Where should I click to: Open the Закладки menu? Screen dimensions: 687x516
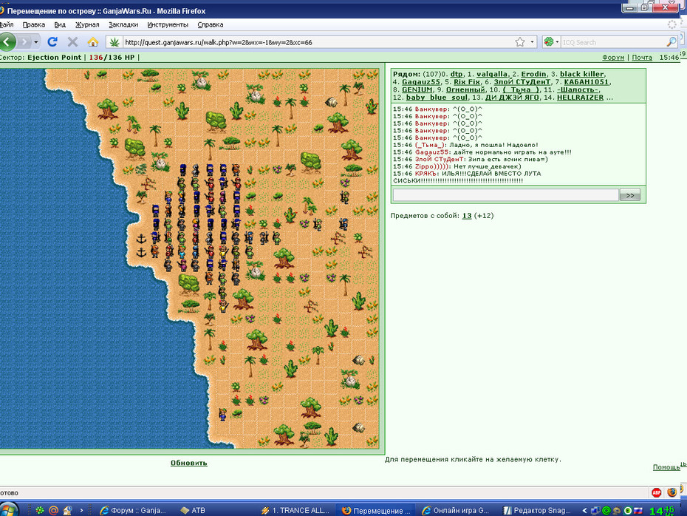click(x=123, y=24)
